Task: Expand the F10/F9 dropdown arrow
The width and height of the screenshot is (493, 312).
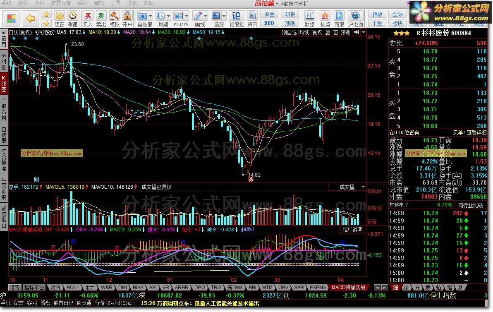Action: (187, 15)
